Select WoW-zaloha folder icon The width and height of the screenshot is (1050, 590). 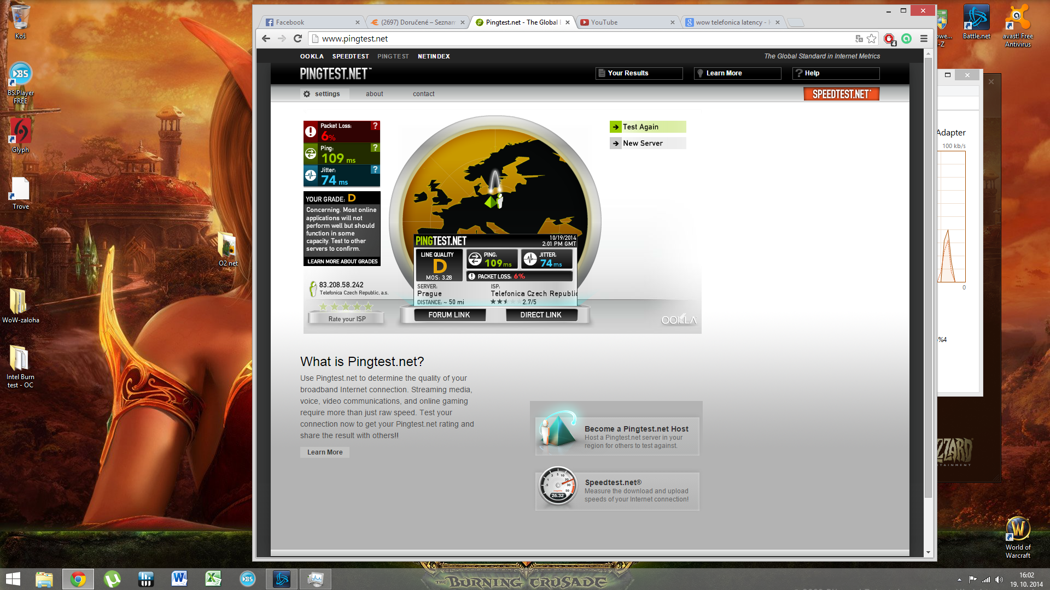[20, 305]
